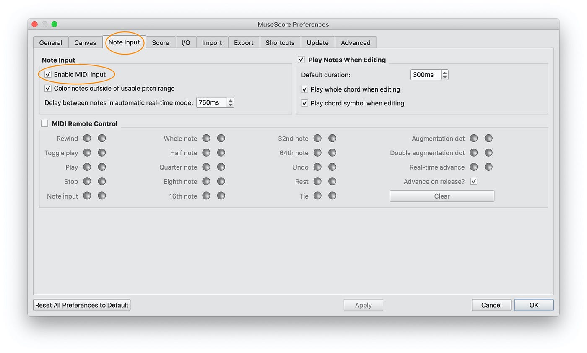Viewport: 587px width, 353px height.
Task: Select the Note Input tab
Action: [124, 42]
